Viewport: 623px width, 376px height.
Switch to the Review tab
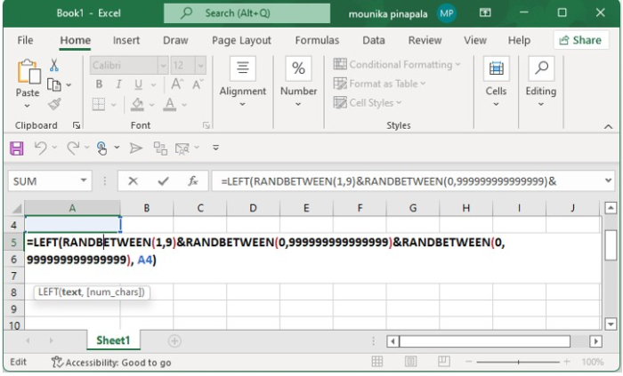coord(425,40)
